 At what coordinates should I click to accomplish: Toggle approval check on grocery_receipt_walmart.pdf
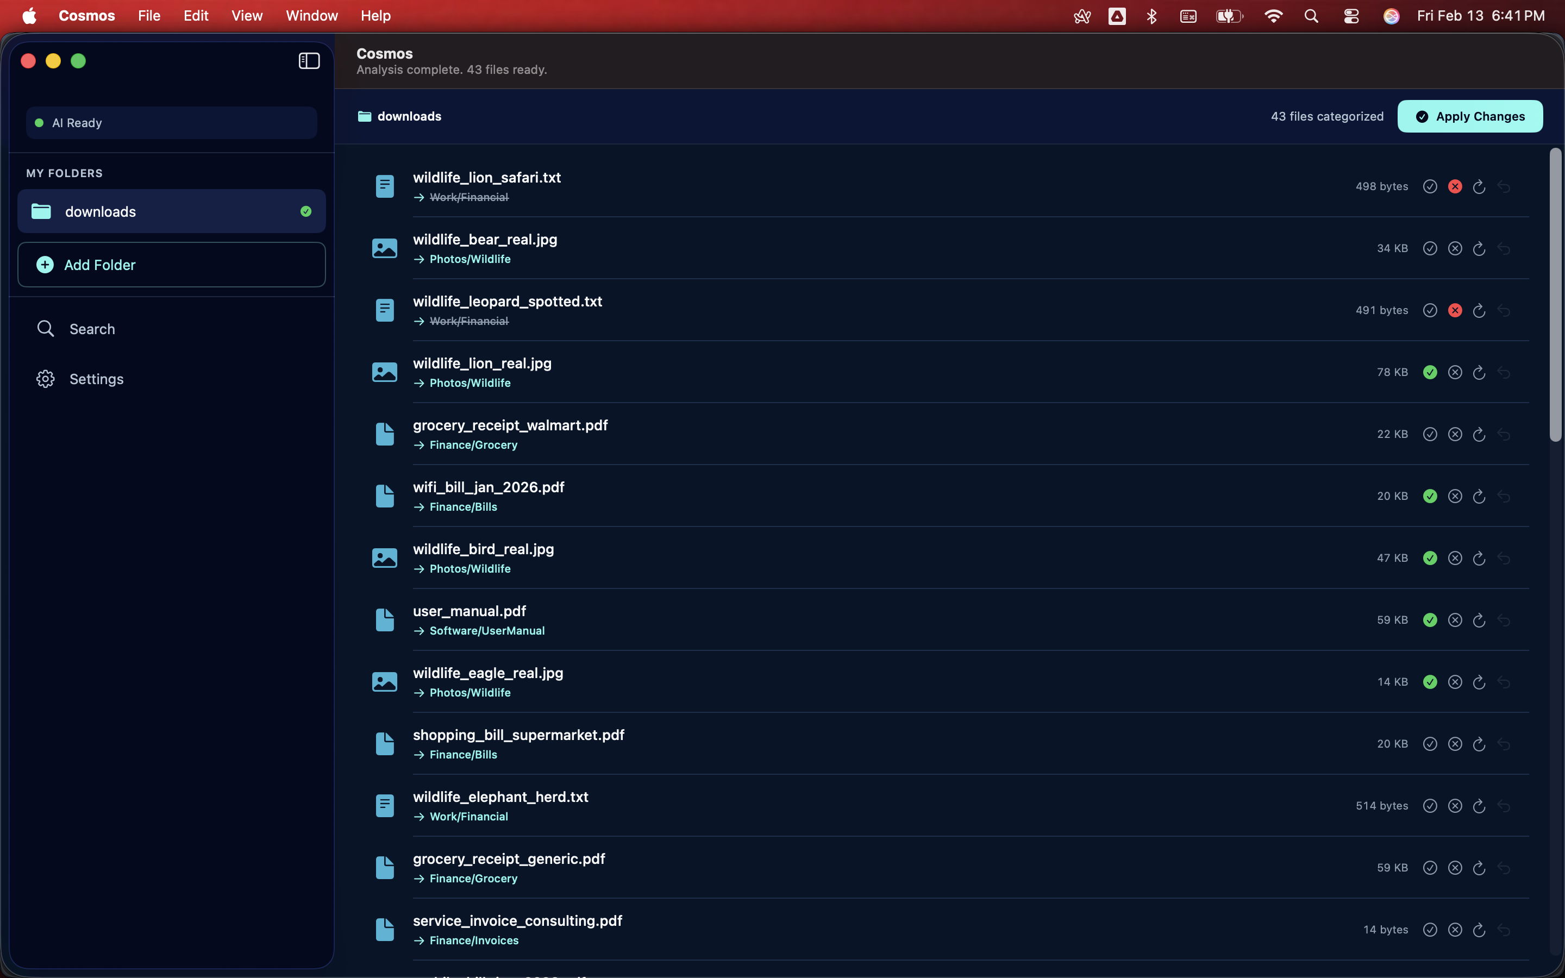click(1430, 434)
